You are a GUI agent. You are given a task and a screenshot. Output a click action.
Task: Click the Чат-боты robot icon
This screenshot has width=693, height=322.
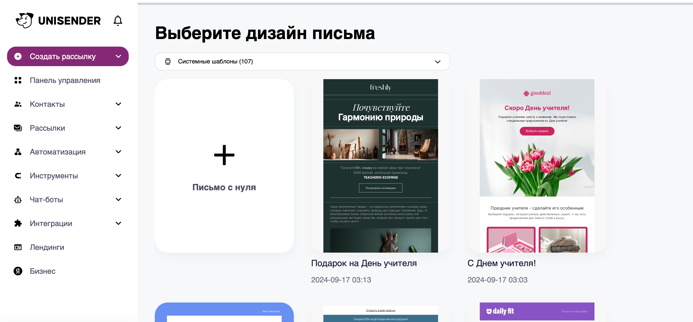[18, 199]
